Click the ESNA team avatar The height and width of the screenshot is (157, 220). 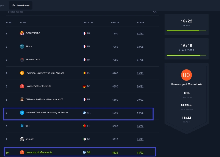click(x=22, y=47)
